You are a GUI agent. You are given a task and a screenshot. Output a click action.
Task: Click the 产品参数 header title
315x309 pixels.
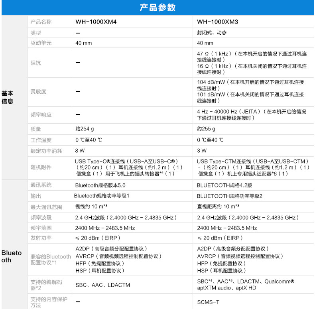[158, 8]
